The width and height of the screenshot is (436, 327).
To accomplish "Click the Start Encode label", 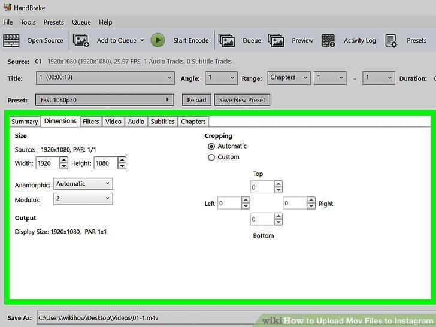I will point(191,40).
